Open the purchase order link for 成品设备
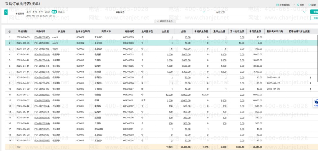 [42, 129]
